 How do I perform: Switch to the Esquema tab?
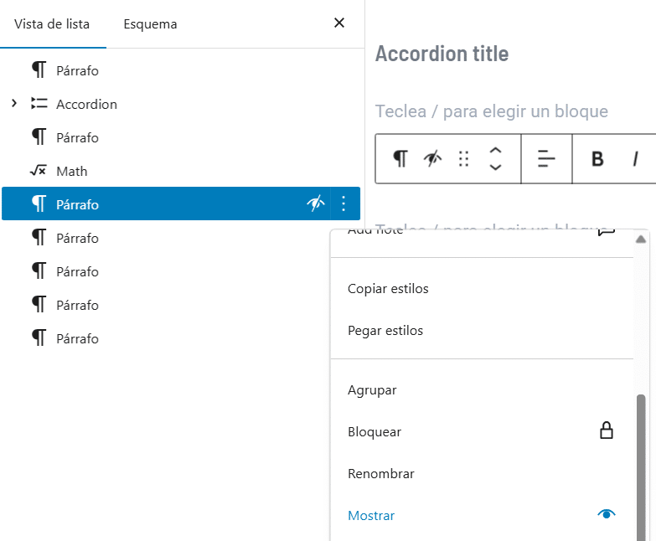coord(150,24)
